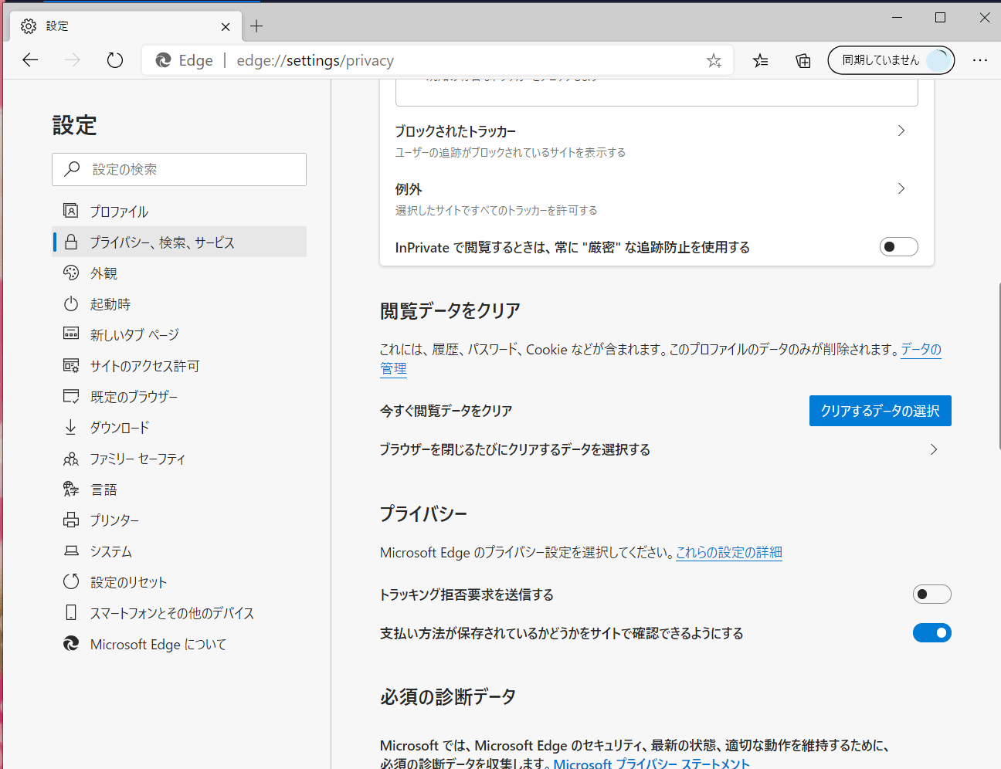Add this page to favorites star
The image size is (1001, 769).
(714, 60)
